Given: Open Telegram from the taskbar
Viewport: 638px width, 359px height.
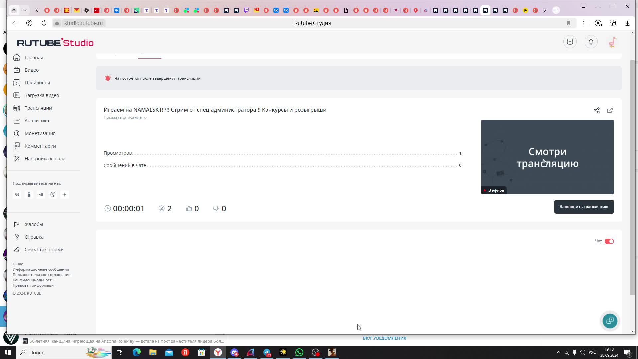Looking at the screenshot, I should (267, 352).
